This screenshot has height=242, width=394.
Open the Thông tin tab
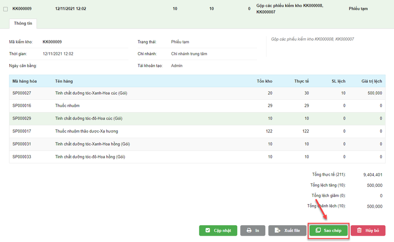coord(23,23)
